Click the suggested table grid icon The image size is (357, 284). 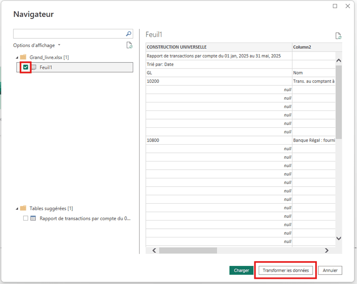tap(34, 218)
